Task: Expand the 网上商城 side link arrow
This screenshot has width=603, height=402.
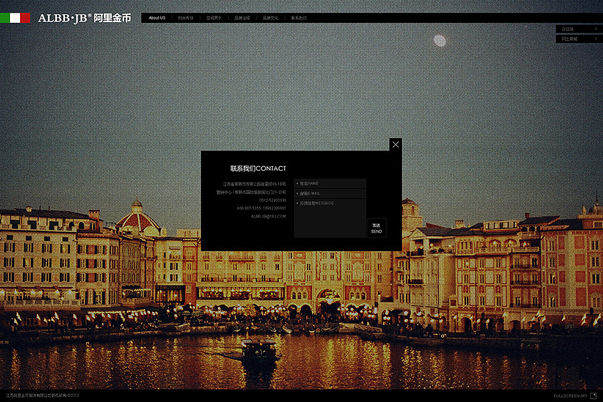Action: (596, 39)
